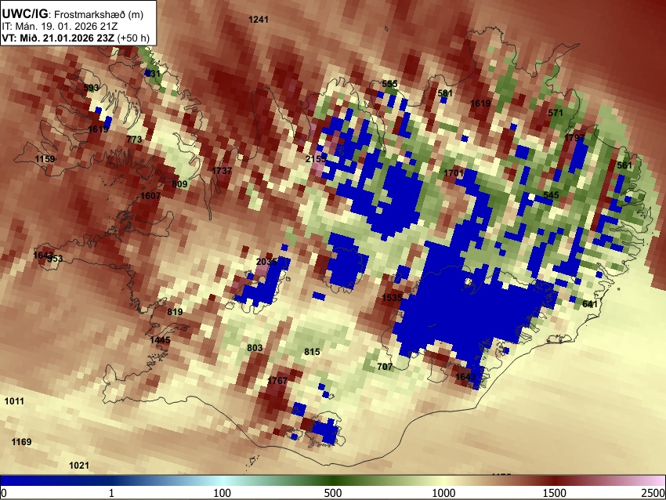
Task: Click the map value label 953
Action: click(x=55, y=259)
